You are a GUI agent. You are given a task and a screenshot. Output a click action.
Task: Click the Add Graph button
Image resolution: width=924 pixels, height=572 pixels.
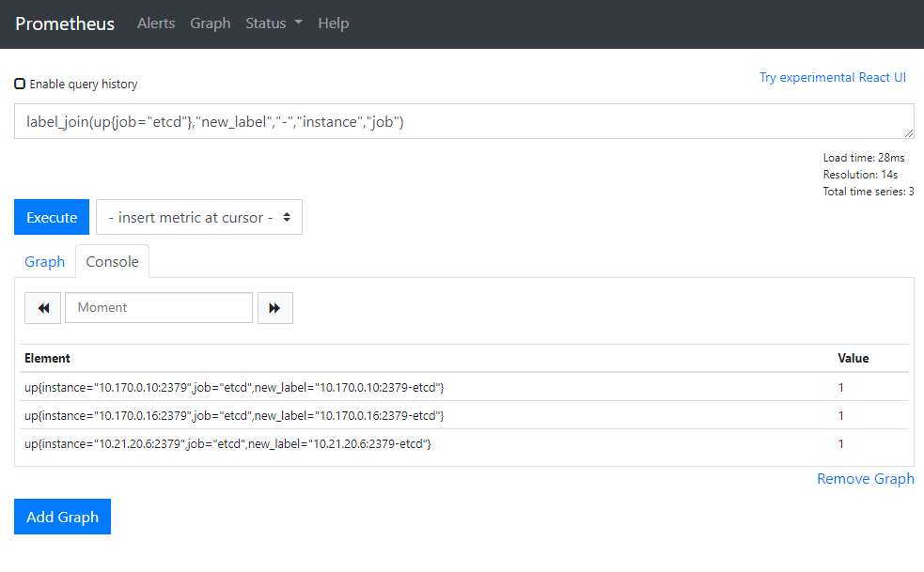point(62,517)
